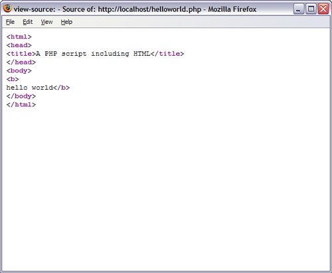Click the title text 'A PHP script including HTML'
332x273 pixels.
pyautogui.click(x=93, y=54)
